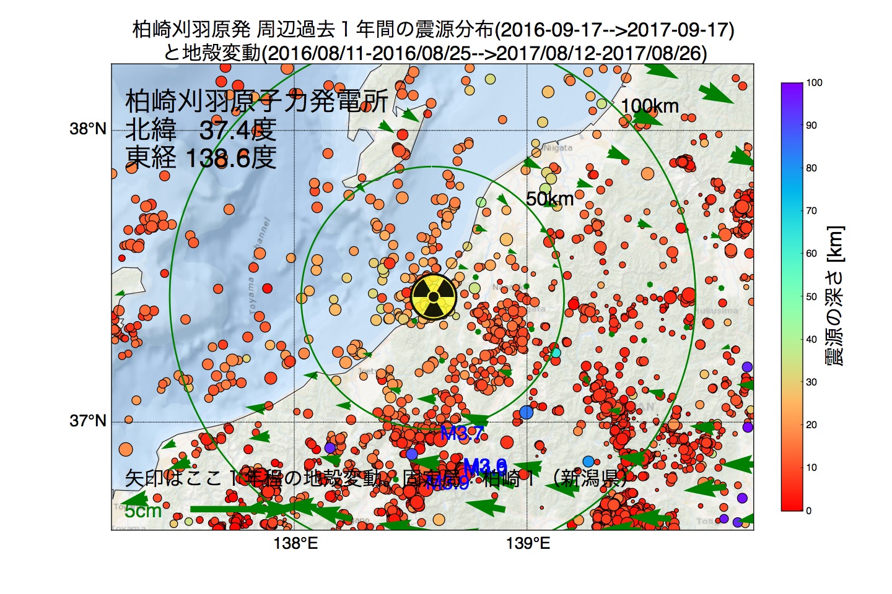
Task: Click the blue earthquake dot near 139°E, 37°N
Action: tap(527, 412)
